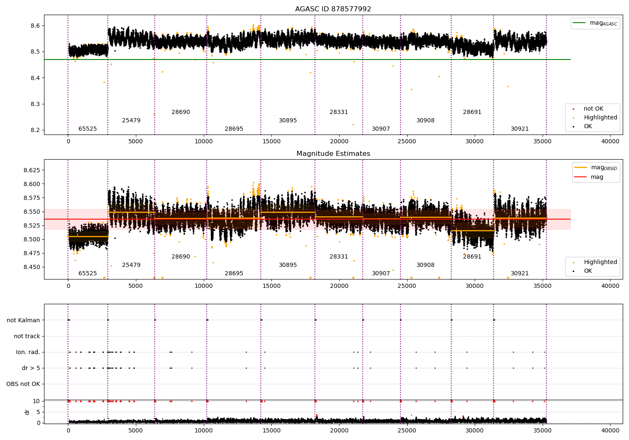
Task: Click the 'Highlighted' legend entry in top plot
Action: (600, 118)
